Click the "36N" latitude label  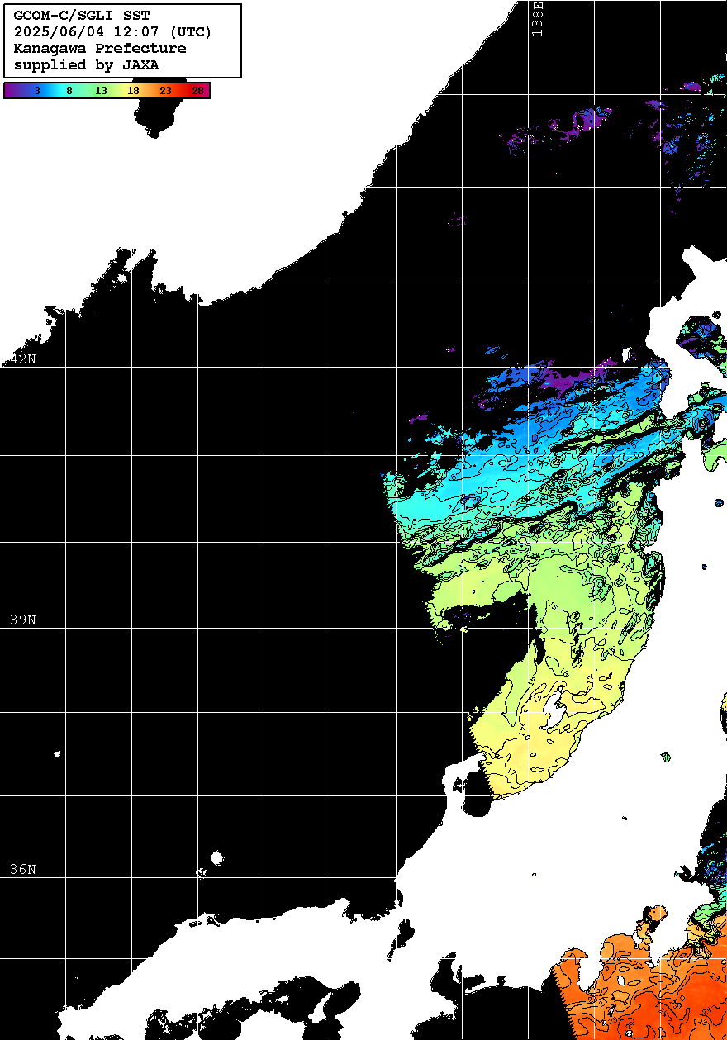tap(23, 869)
